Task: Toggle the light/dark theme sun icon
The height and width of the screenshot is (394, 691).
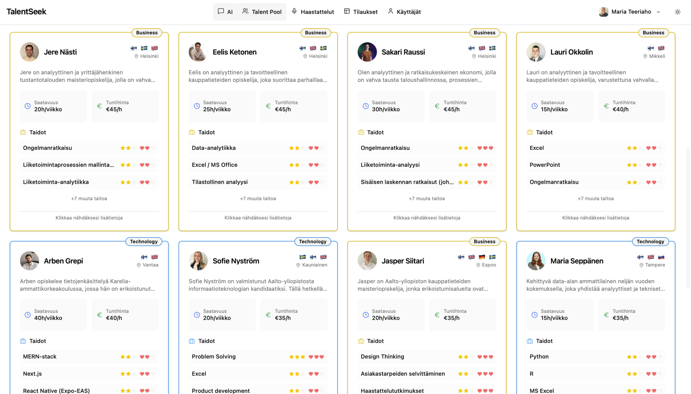Action: pyautogui.click(x=677, y=12)
